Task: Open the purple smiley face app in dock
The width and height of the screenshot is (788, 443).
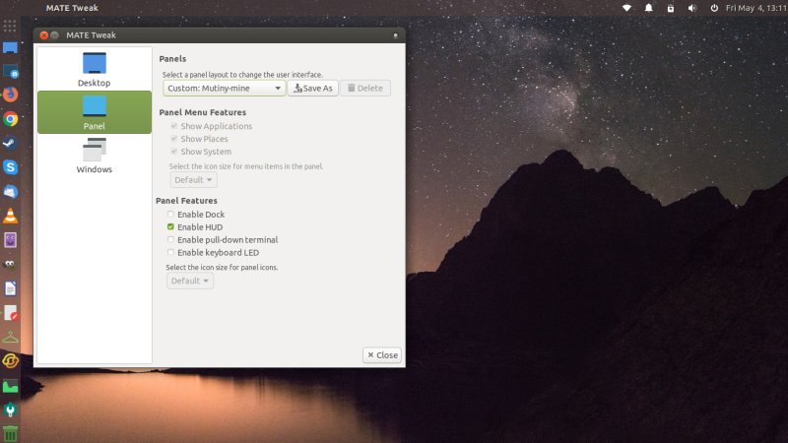Action: click(x=10, y=240)
